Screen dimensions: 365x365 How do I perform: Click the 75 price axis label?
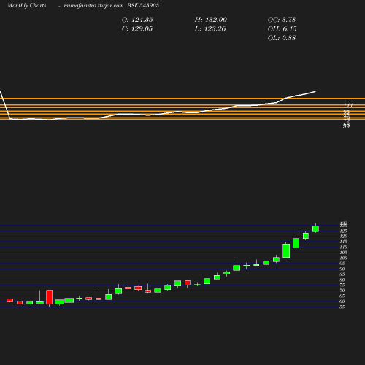(x=342, y=285)
